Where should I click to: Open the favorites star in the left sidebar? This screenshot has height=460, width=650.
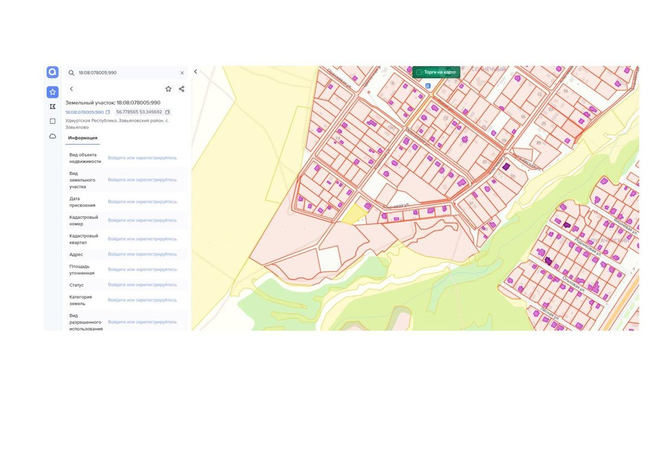53,92
